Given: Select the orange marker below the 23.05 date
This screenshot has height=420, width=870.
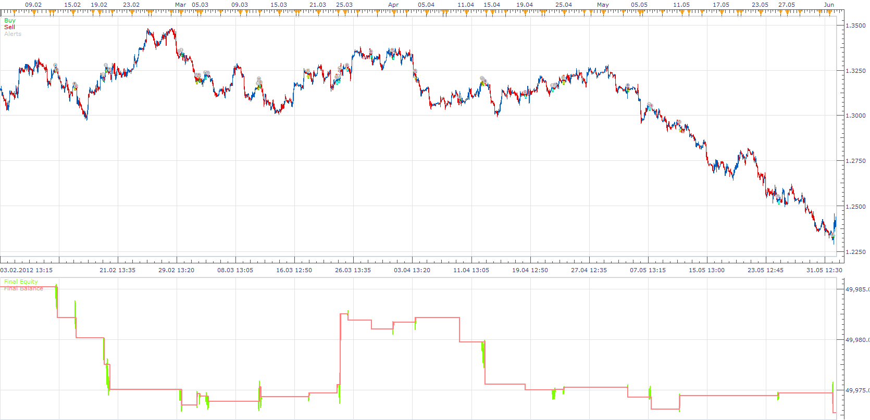Looking at the screenshot, I should coord(761,11).
